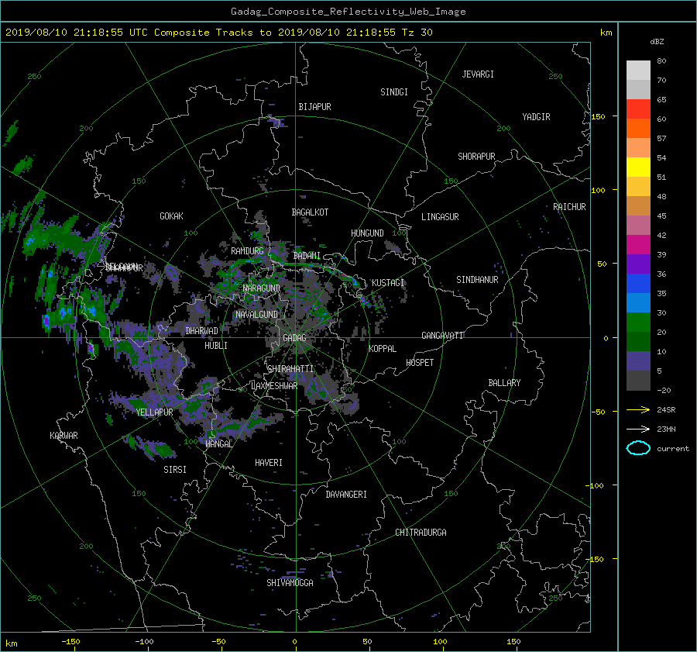This screenshot has height=652, width=697.
Task: Click the HAVERI map label
Action: [x=269, y=463]
